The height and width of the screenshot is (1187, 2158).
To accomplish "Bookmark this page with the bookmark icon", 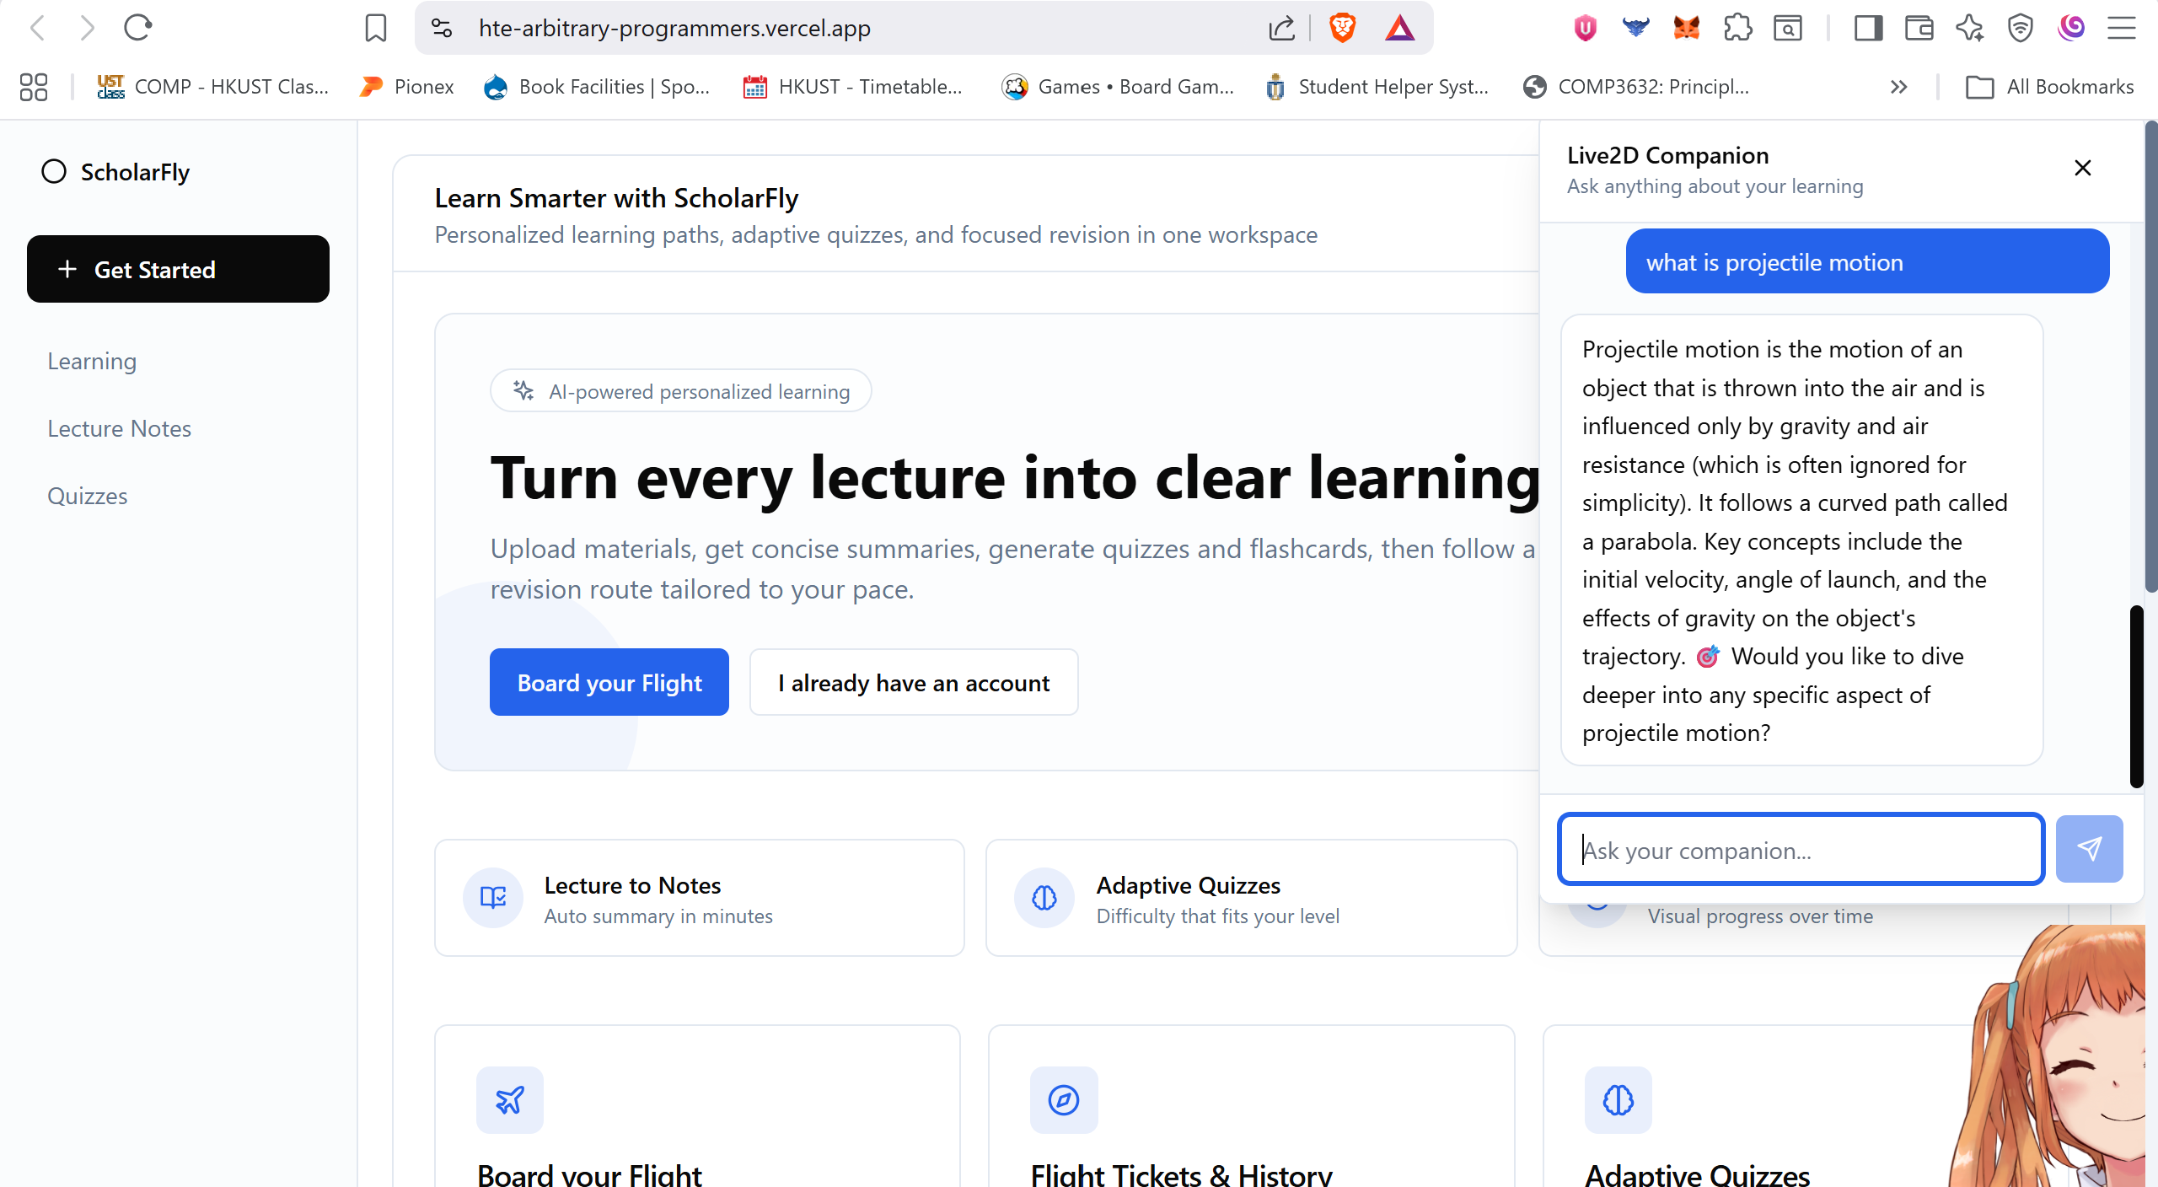I will pos(375,28).
